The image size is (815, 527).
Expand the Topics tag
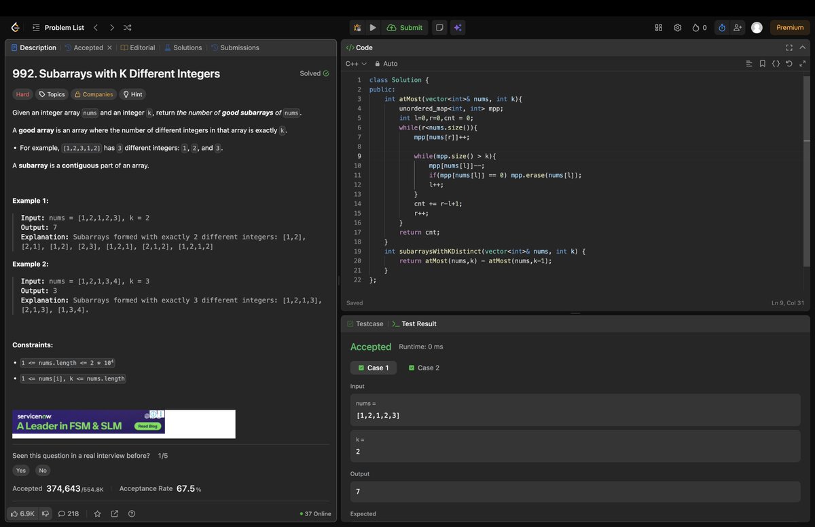click(52, 94)
